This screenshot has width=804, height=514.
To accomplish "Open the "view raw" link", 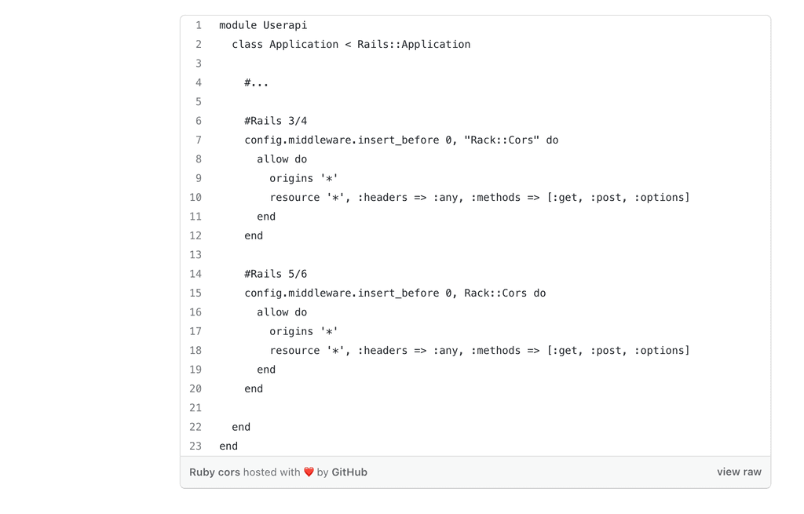I will (739, 472).
